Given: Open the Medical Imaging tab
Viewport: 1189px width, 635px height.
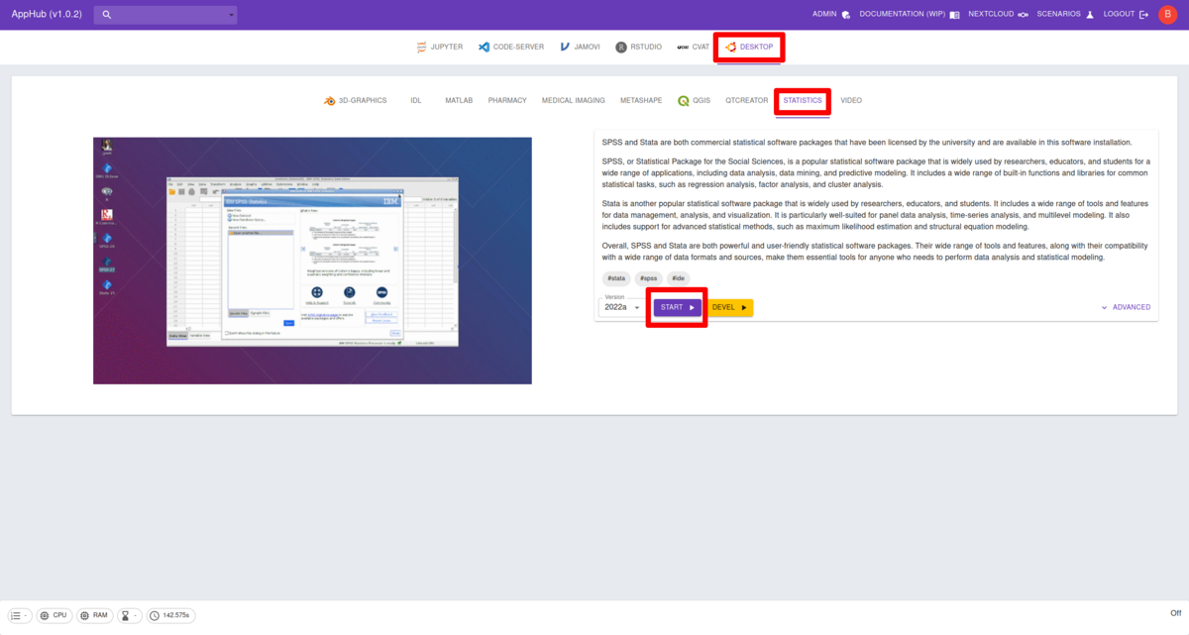Looking at the screenshot, I should [573, 101].
